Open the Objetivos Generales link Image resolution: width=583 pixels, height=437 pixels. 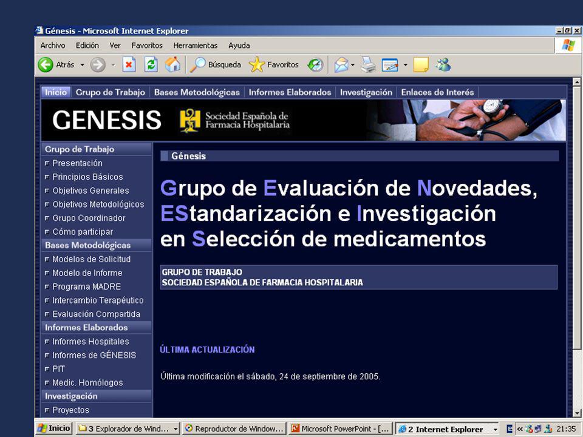click(90, 191)
